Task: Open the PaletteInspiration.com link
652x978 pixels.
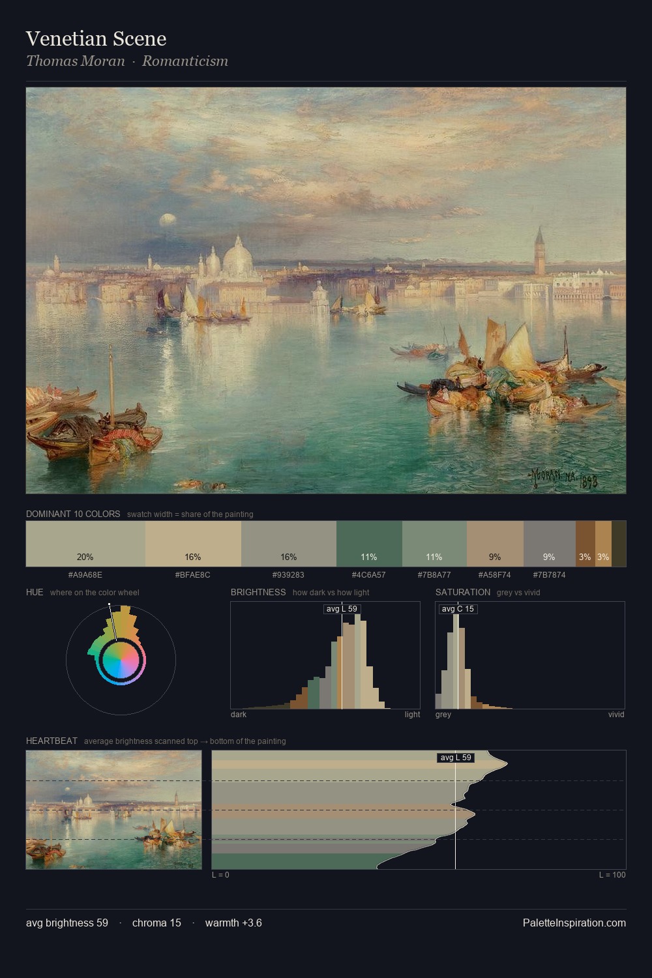Action: pos(574,923)
